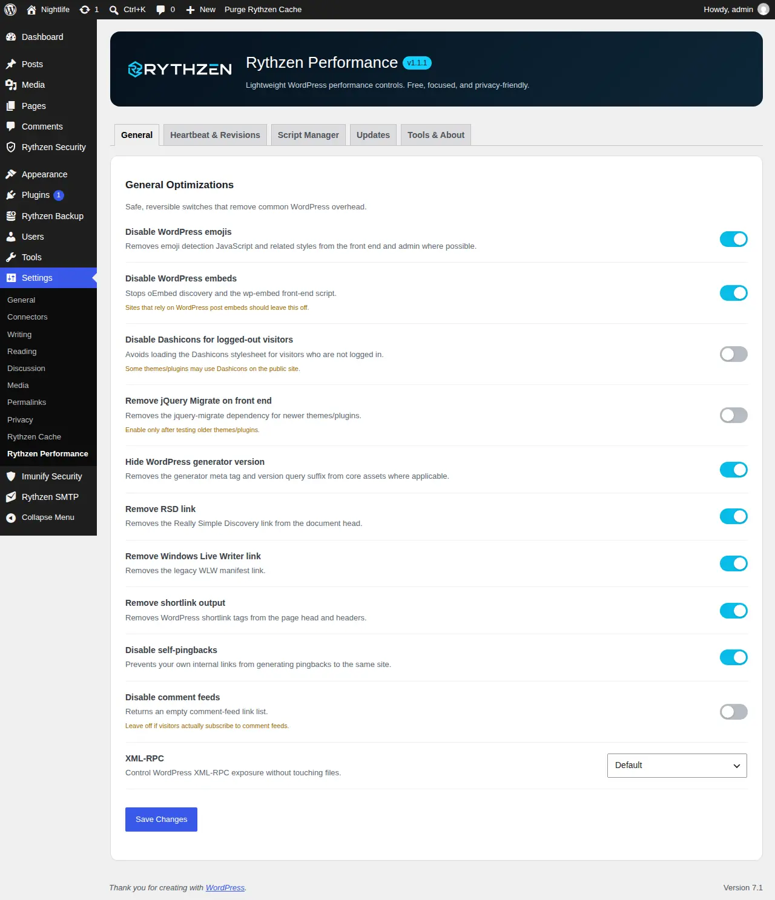Click the plus New icon
The image size is (775, 900).
tap(190, 10)
